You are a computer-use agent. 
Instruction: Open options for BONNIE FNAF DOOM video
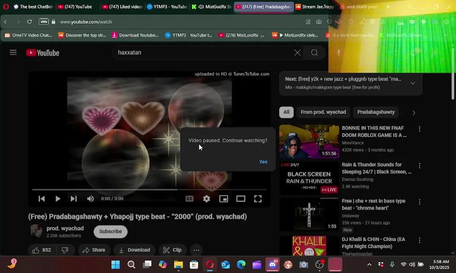click(419, 129)
